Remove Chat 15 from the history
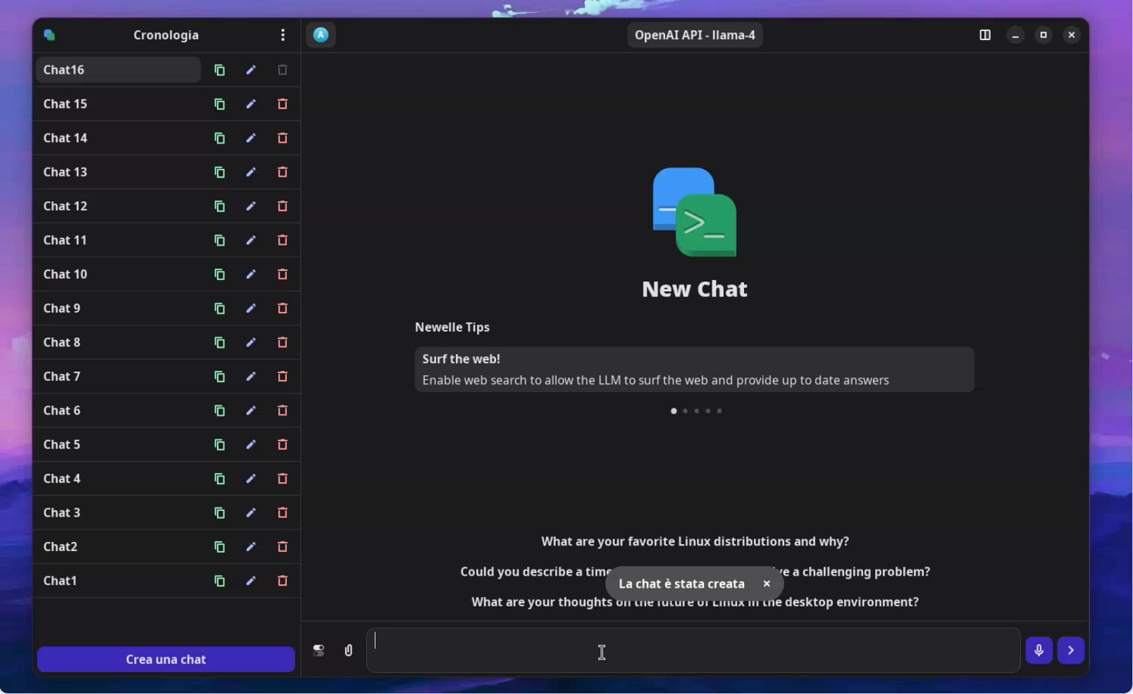The height and width of the screenshot is (694, 1133). click(x=282, y=103)
